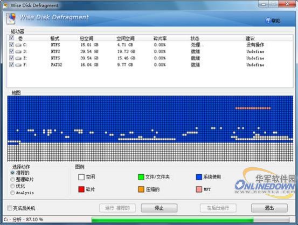Enable the 完成后关机 shutdown checkbox
Image resolution: width=298 pixels, height=225 pixels.
click(x=10, y=208)
